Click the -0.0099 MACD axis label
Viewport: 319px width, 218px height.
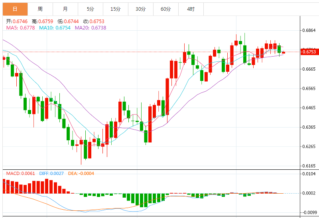pos(309,212)
